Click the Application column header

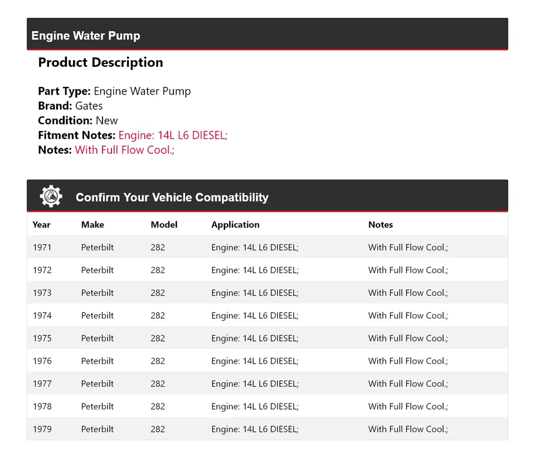(x=235, y=225)
